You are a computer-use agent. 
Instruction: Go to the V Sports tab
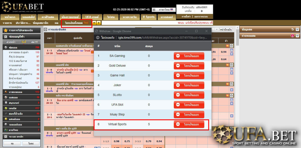tap(148, 17)
